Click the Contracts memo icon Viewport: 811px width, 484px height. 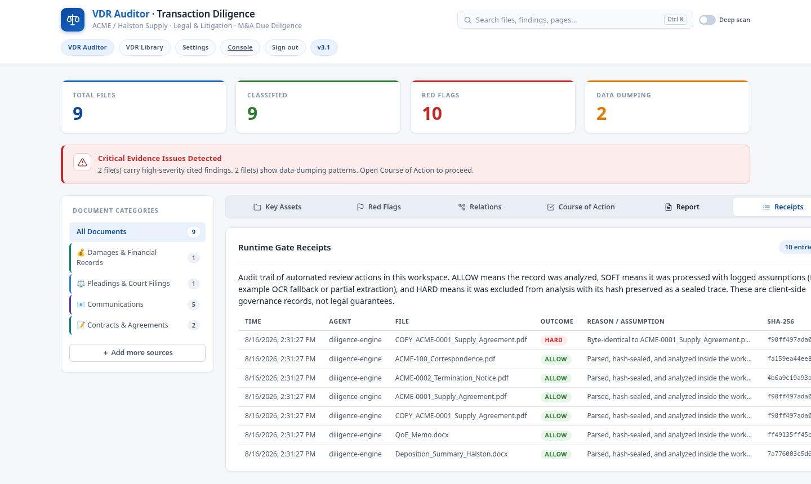(x=81, y=325)
